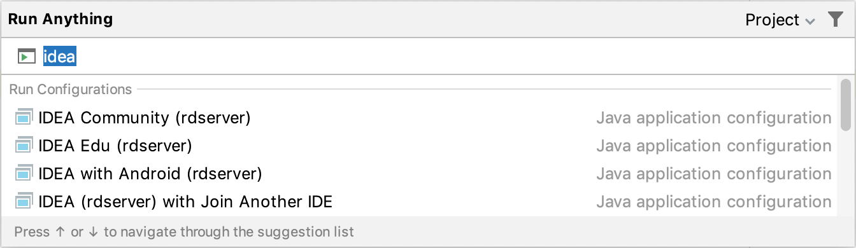Click Java application configuration label for IDEA Edu
Viewport: 856px width, 248px height.
pos(713,146)
